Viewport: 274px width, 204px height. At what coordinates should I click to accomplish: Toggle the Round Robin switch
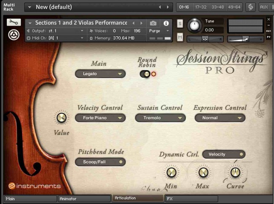click(145, 74)
